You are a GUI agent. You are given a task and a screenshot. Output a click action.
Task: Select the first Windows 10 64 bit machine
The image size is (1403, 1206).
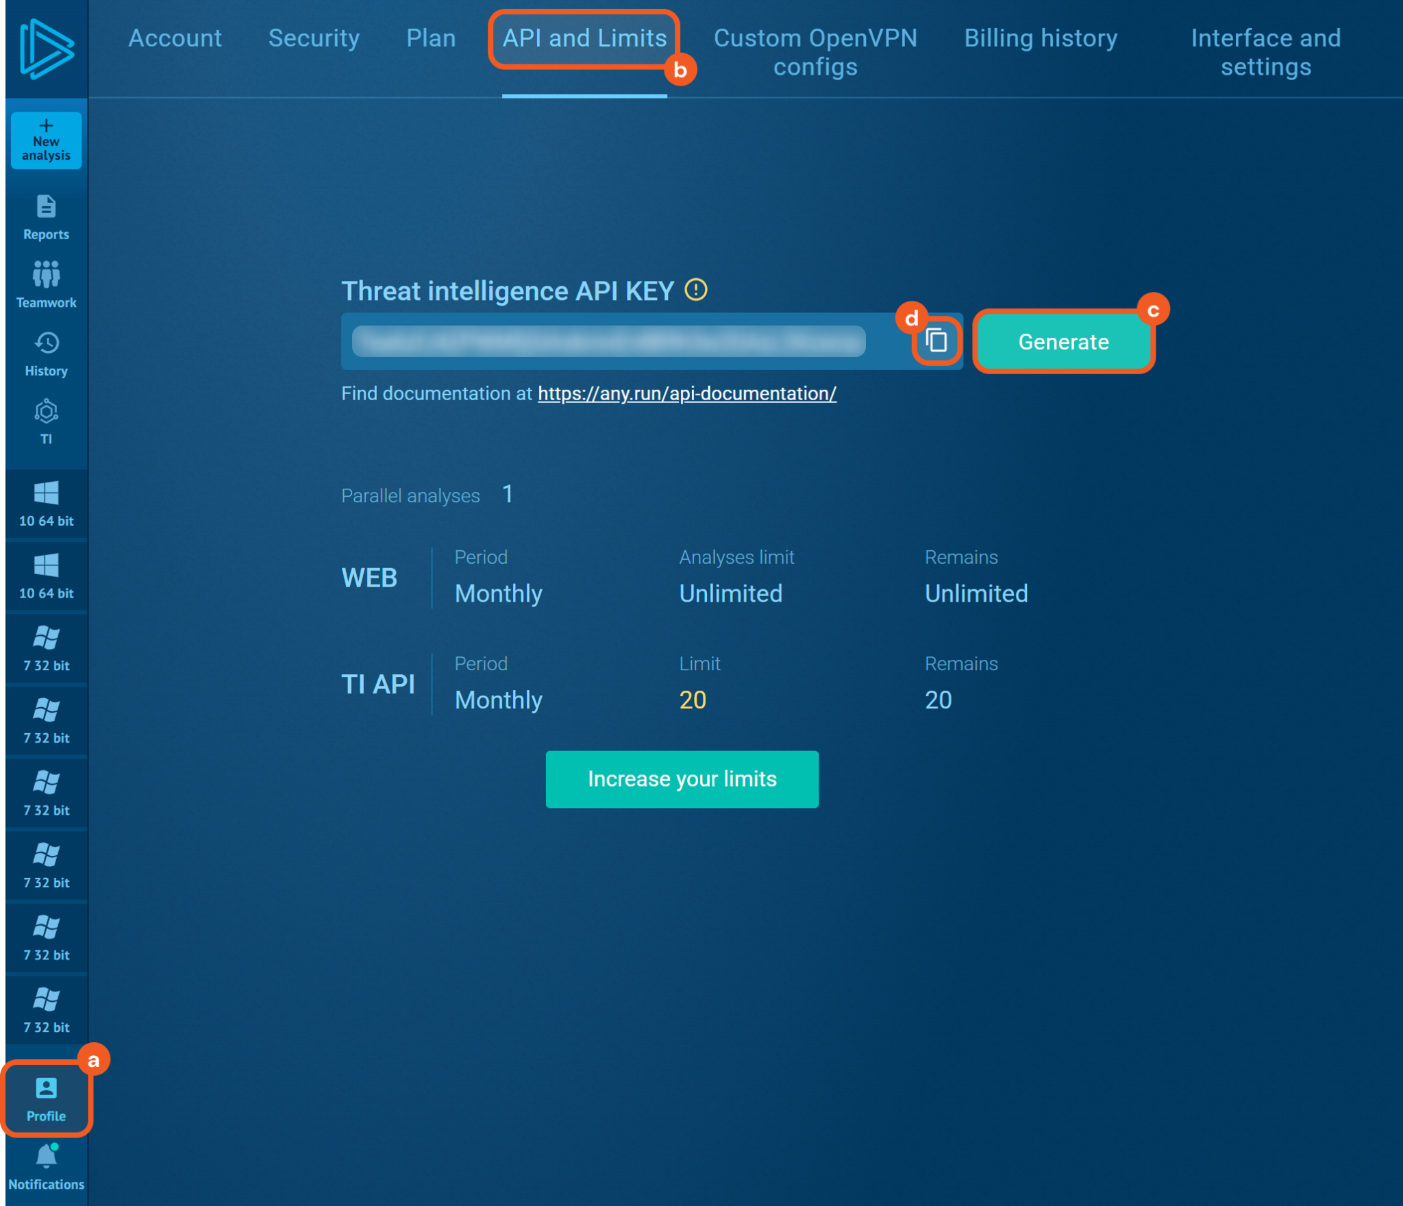47,504
